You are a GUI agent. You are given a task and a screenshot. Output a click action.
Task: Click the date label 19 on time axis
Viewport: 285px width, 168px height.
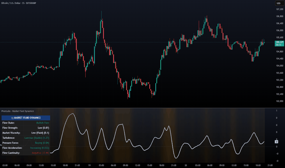(x=89, y=166)
